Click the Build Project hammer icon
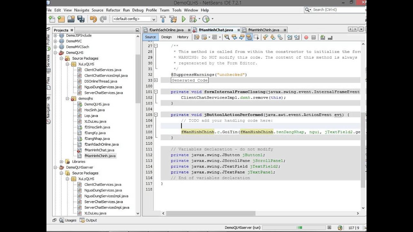 click(x=163, y=19)
